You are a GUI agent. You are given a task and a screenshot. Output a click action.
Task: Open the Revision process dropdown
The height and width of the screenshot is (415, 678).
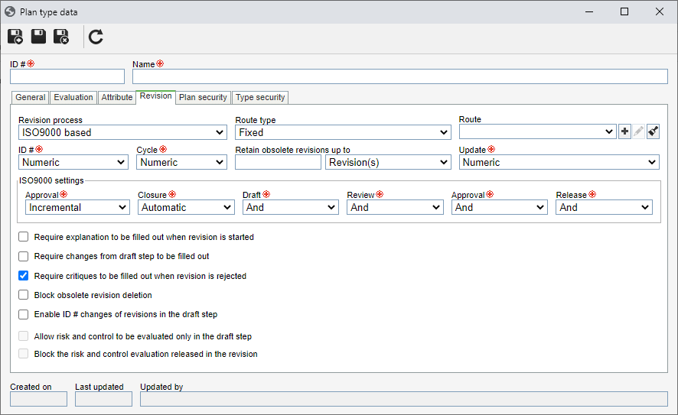(x=122, y=132)
